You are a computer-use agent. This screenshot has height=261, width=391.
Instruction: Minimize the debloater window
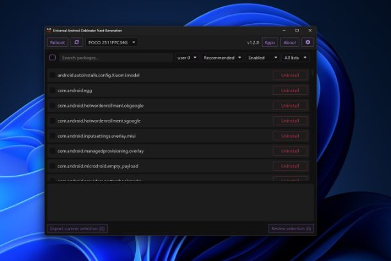284,30
